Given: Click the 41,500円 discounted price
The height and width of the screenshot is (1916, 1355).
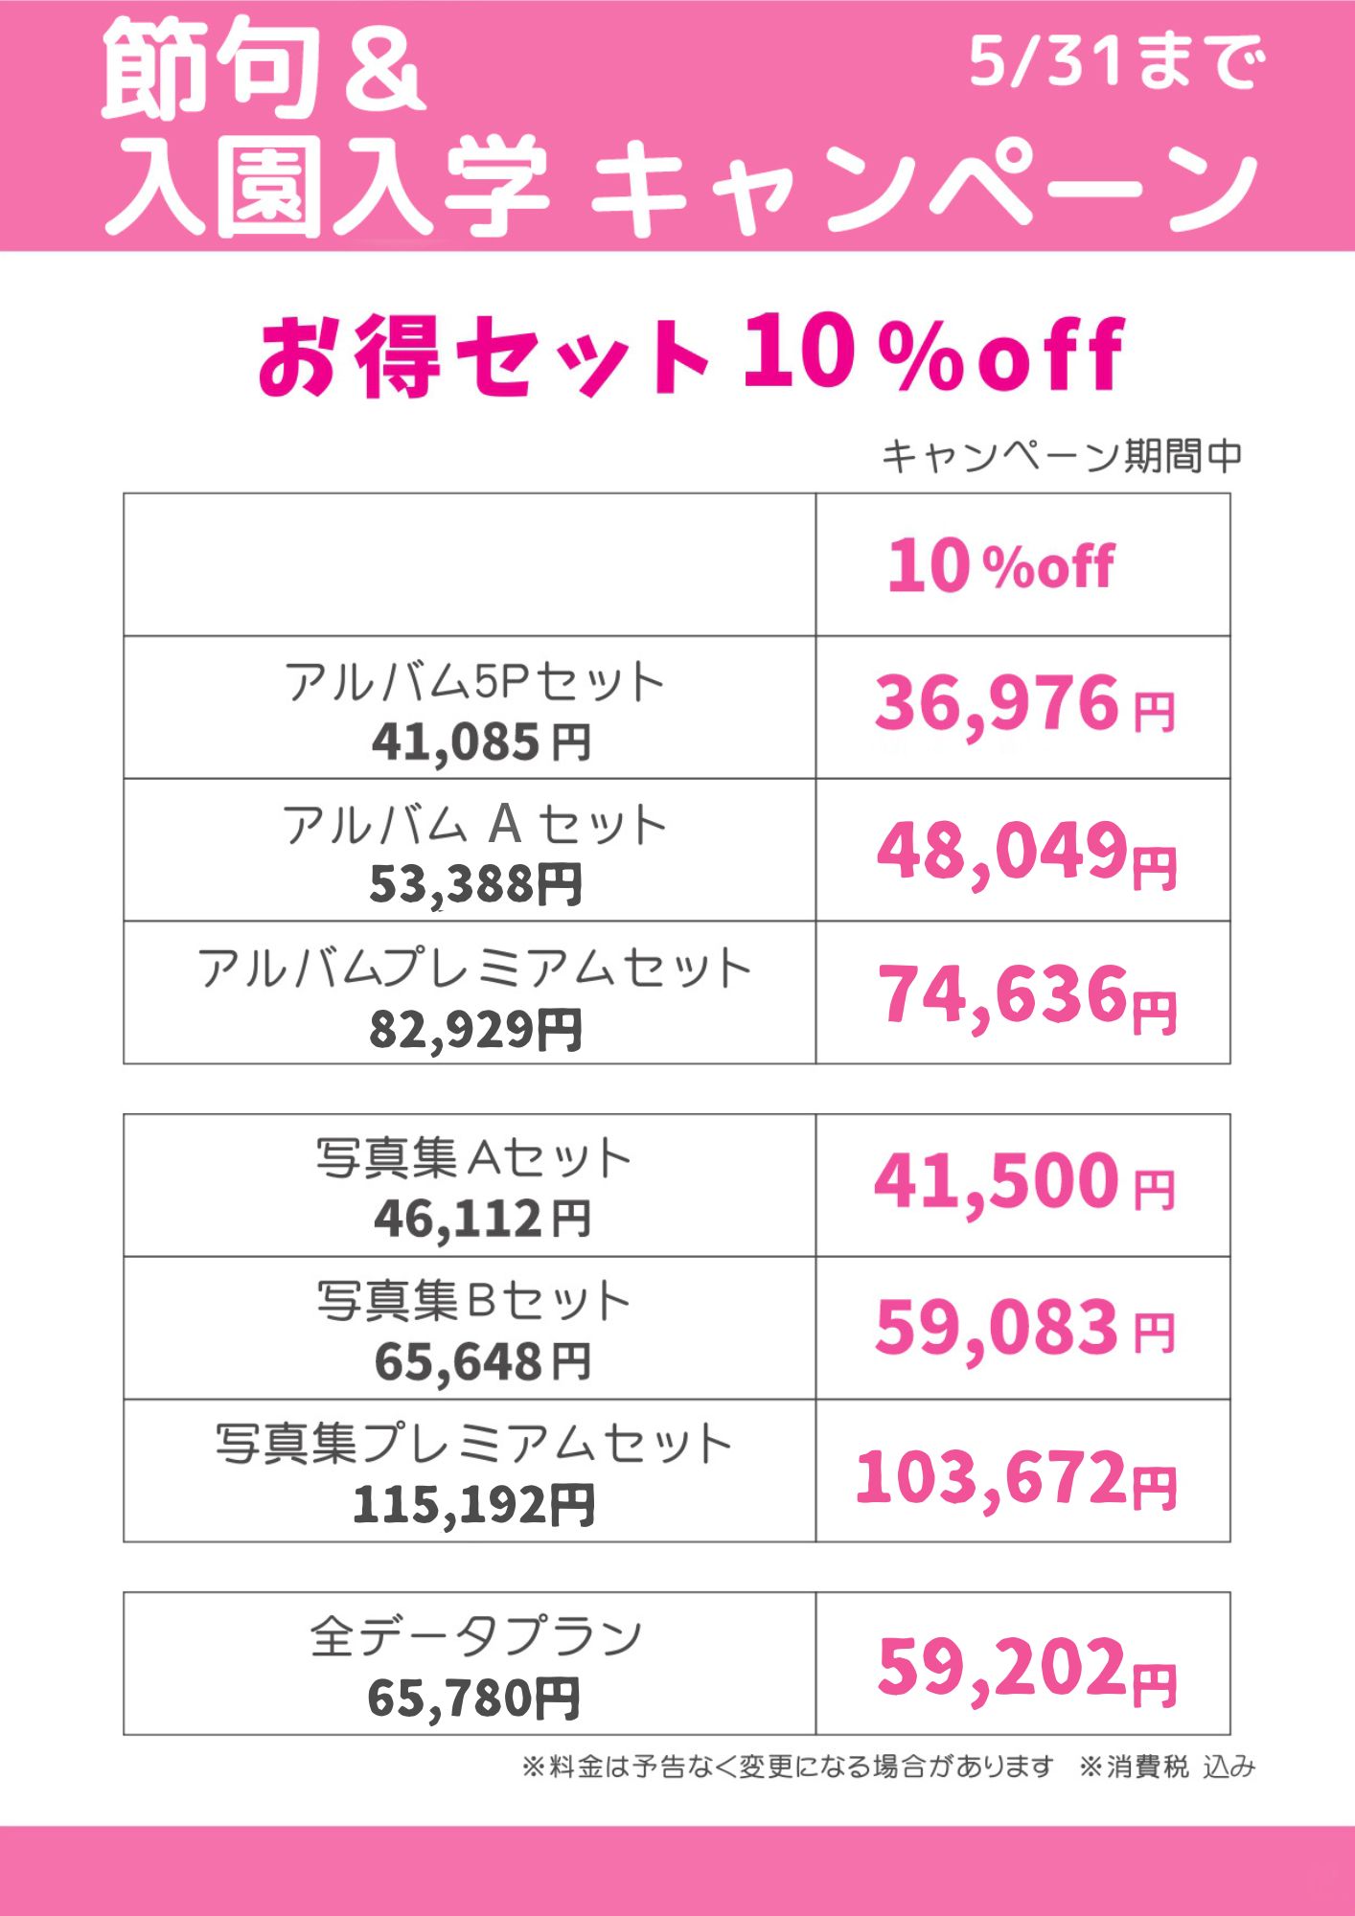Looking at the screenshot, I should pyautogui.click(x=1024, y=1182).
